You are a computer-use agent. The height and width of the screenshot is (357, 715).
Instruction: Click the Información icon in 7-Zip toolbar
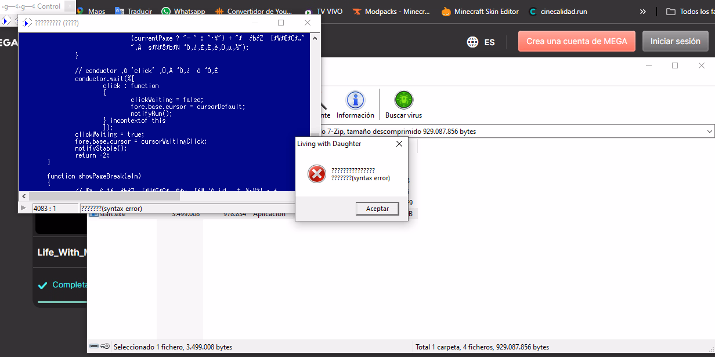pos(355,101)
